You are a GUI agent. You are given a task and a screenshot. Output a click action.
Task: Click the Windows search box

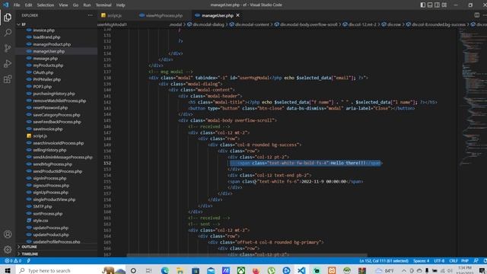(59, 271)
